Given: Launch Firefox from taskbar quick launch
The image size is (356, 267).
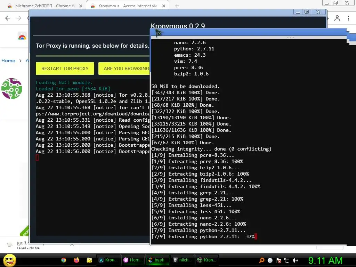Looking at the screenshot, I should pos(76,260).
